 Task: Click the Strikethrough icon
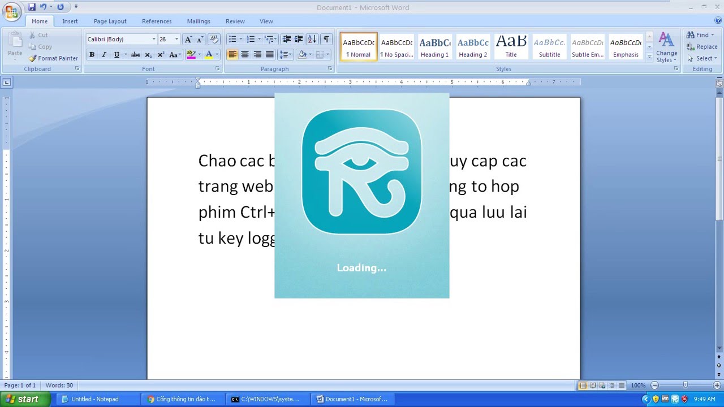coord(135,55)
